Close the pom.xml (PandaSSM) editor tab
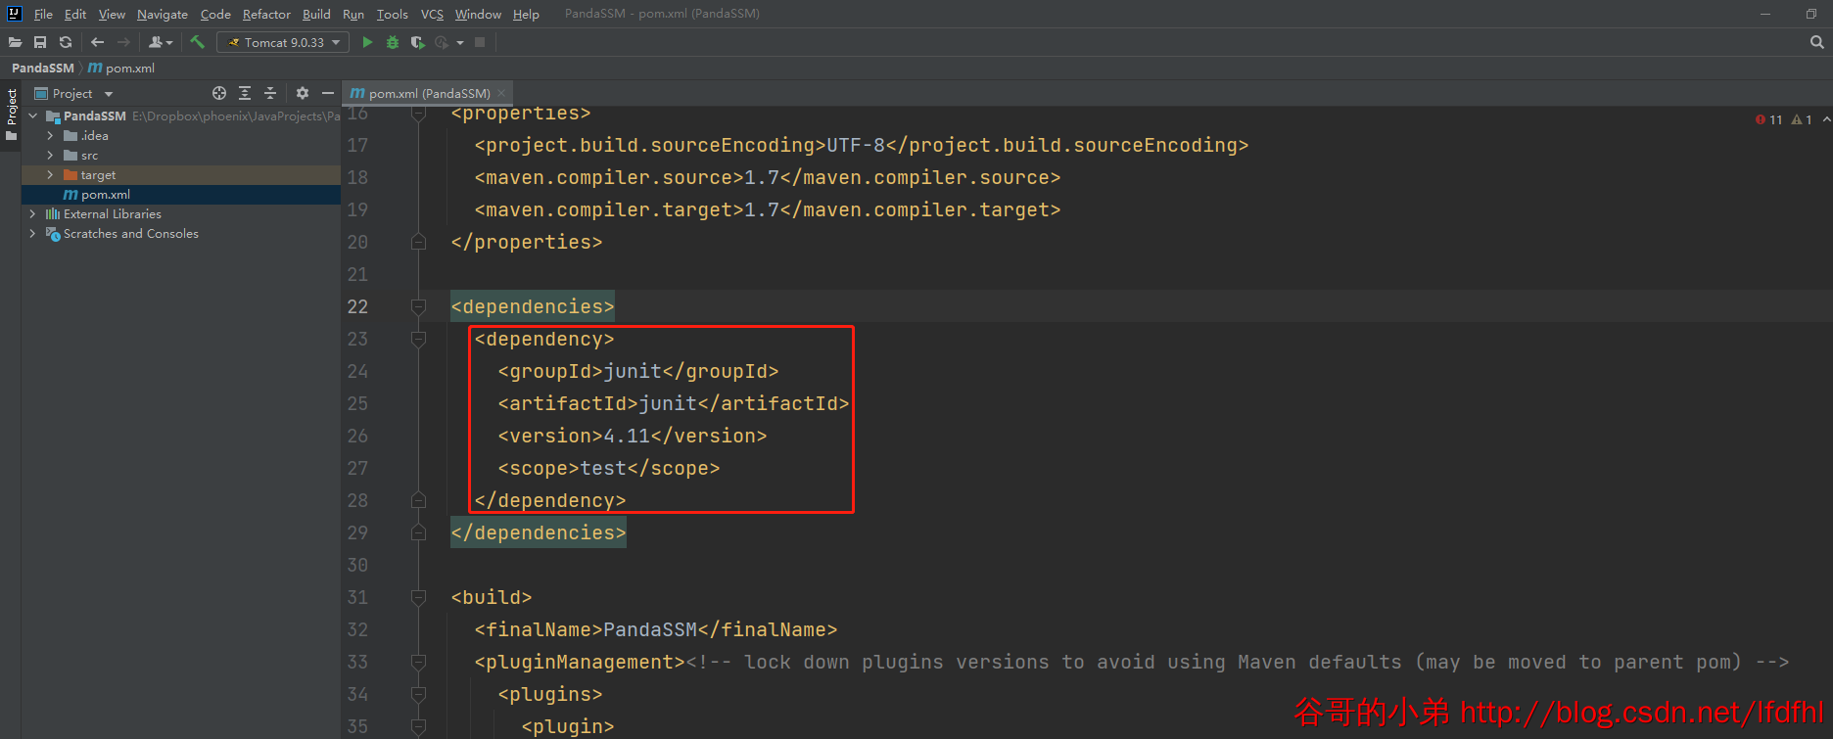The height and width of the screenshot is (739, 1833). (x=501, y=93)
